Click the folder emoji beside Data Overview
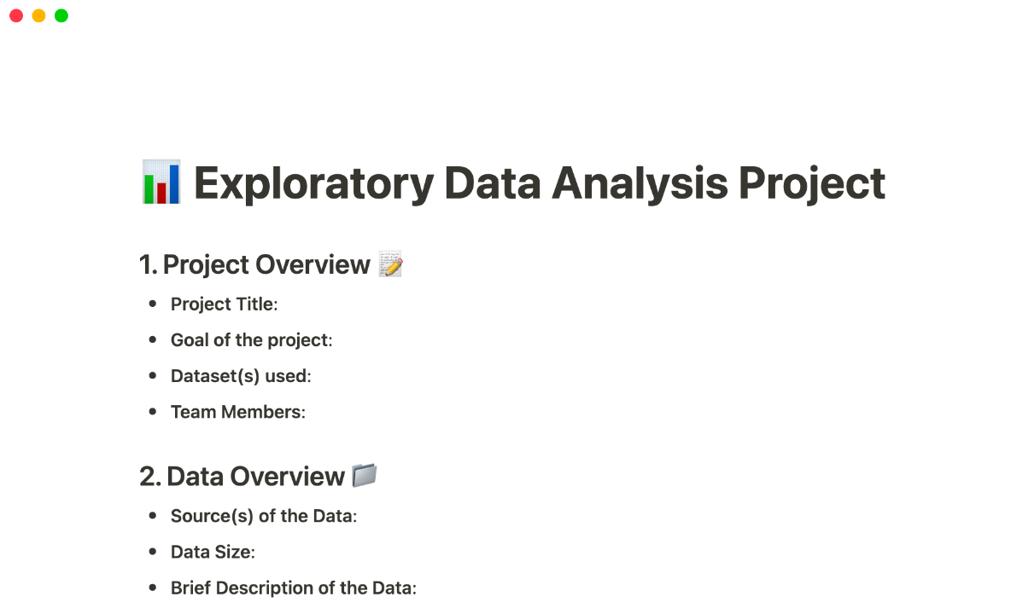Image resolution: width=1034 pixels, height=614 pixels. click(x=365, y=476)
